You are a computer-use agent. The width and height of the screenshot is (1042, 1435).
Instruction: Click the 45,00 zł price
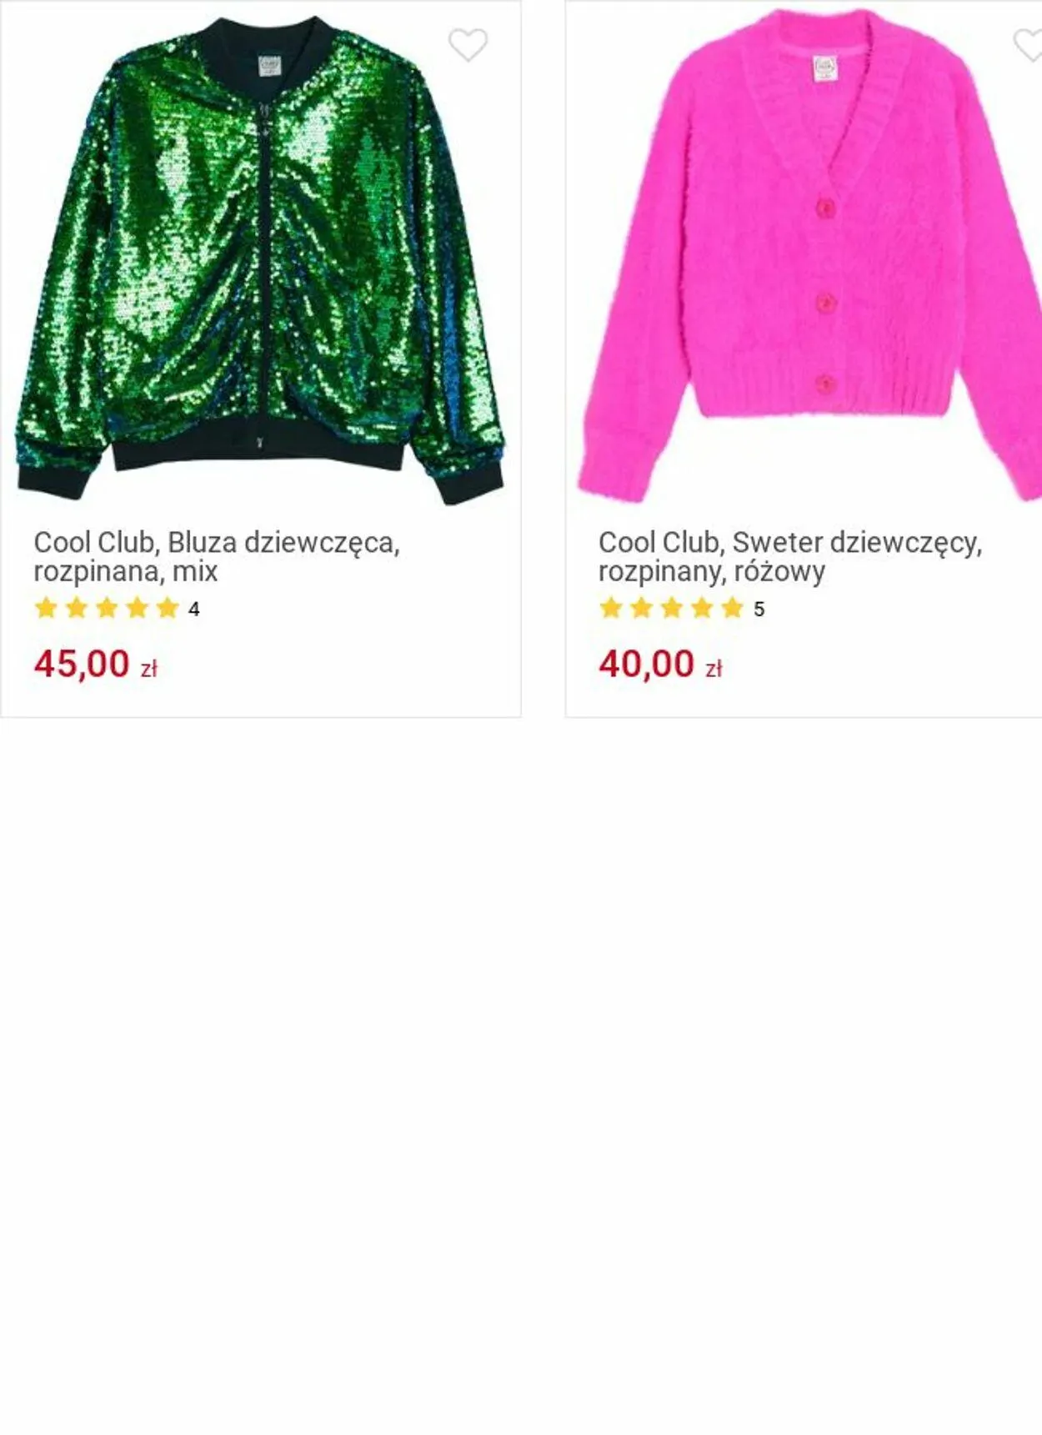point(96,665)
